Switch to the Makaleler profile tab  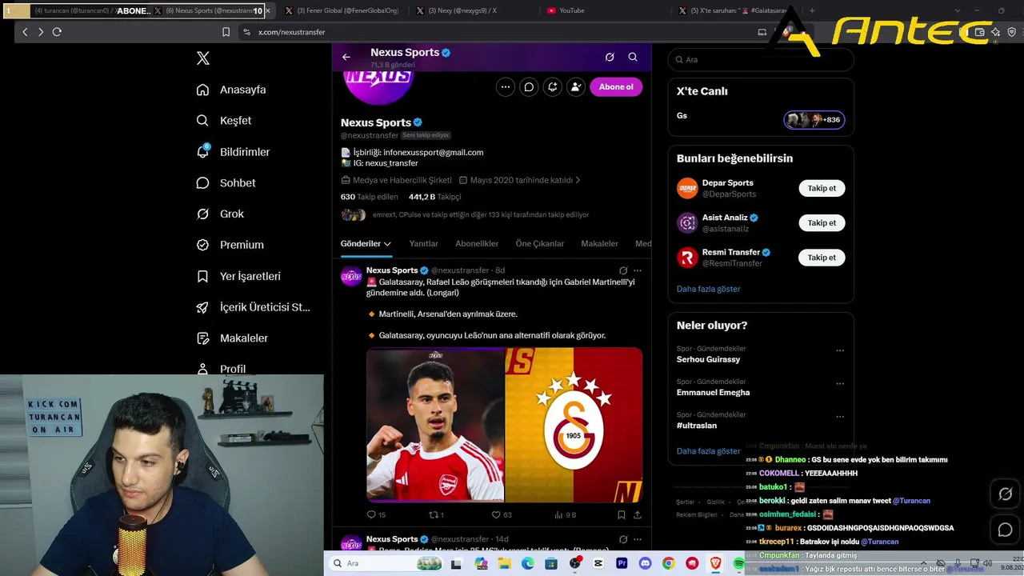tap(600, 244)
